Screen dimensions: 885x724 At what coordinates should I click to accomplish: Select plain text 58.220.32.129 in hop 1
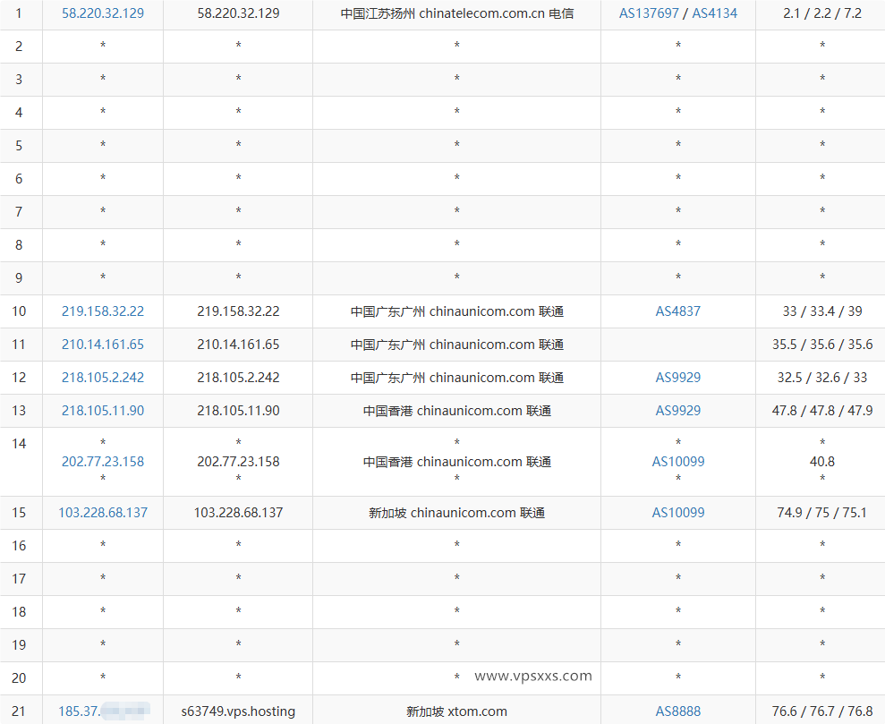click(x=238, y=13)
